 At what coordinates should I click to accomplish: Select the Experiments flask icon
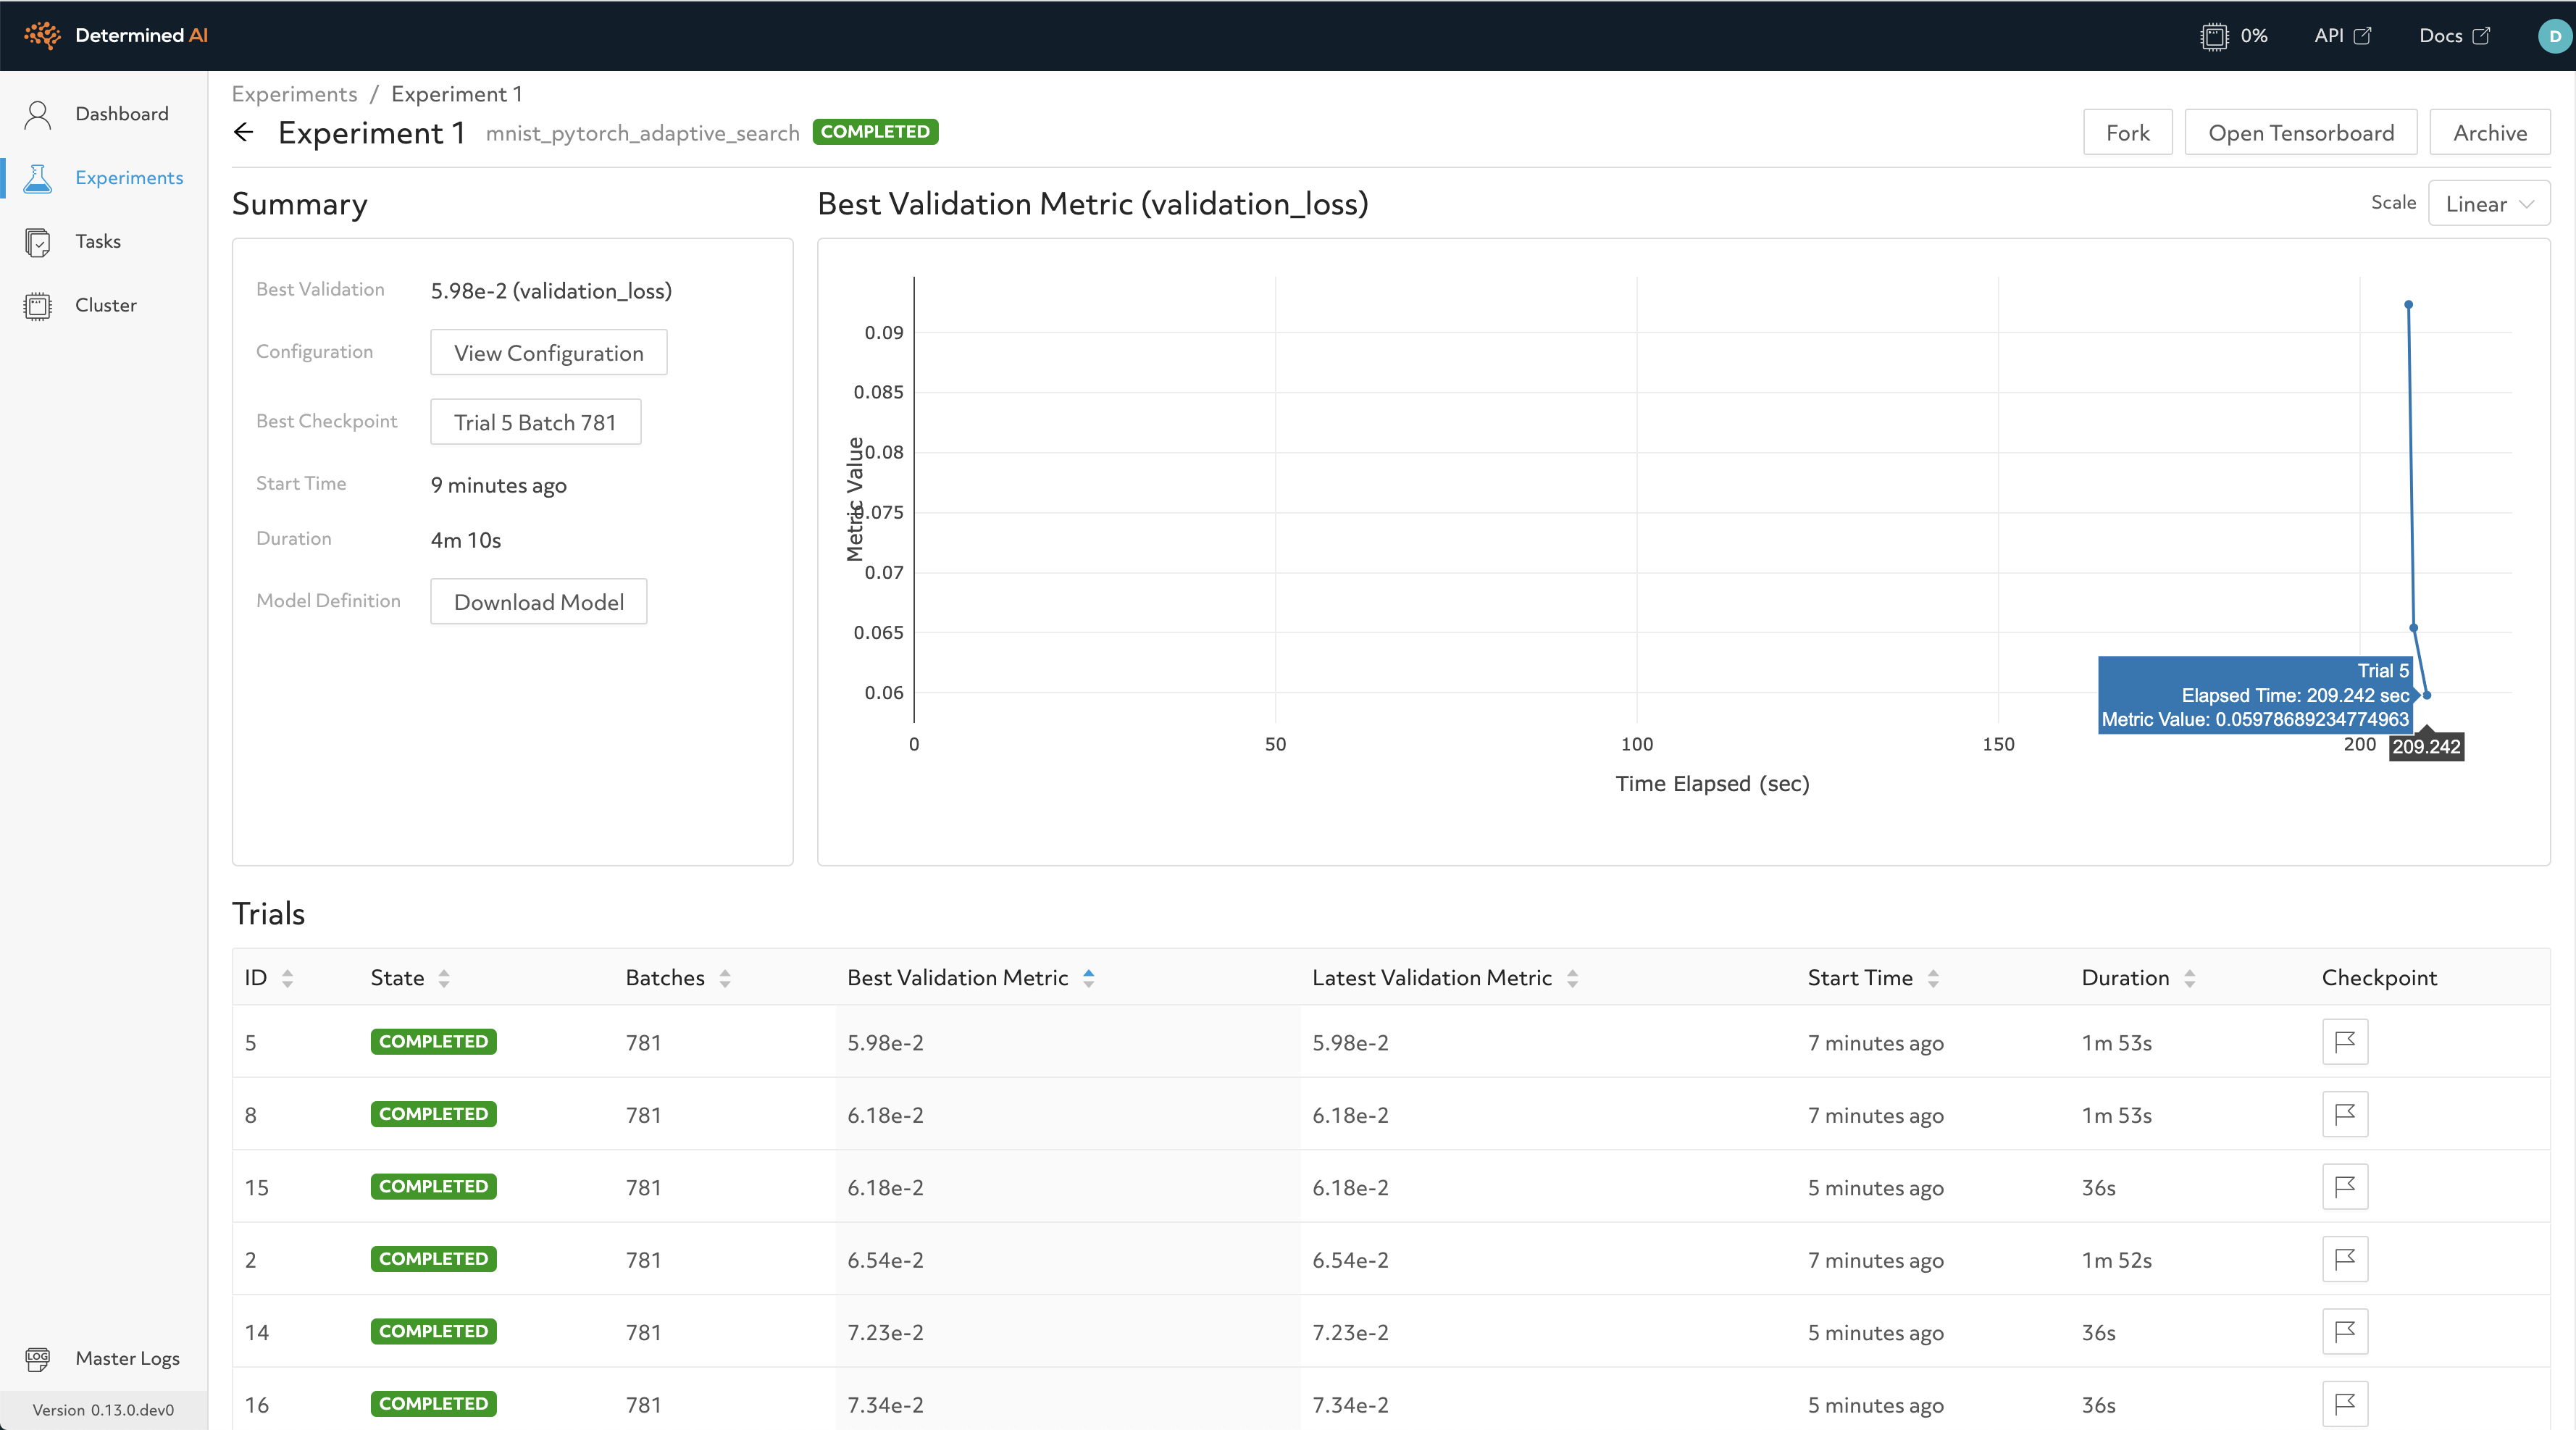click(38, 178)
